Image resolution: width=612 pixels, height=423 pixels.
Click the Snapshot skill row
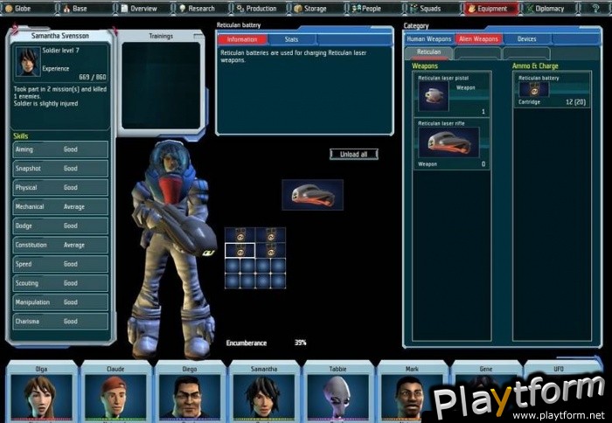tap(60, 169)
